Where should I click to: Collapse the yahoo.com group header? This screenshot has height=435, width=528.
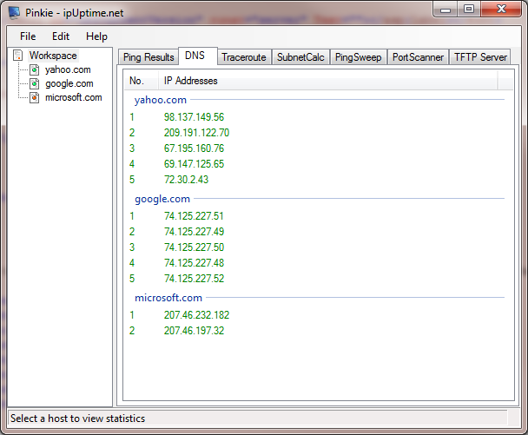click(161, 100)
